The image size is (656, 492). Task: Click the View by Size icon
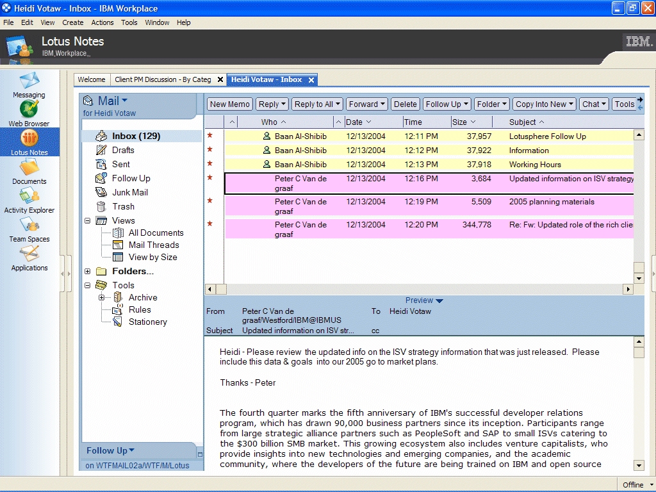(x=119, y=257)
